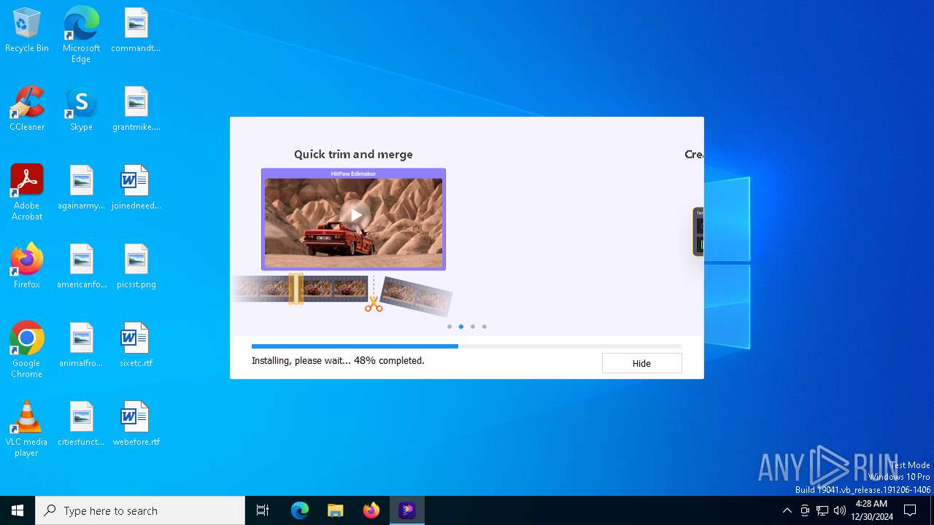Select the commandt... image file icon
The image size is (934, 525).
[136, 31]
